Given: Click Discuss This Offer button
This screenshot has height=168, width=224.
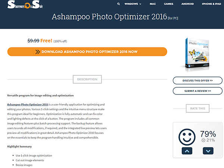Looking at the screenshot, I should (197, 81).
